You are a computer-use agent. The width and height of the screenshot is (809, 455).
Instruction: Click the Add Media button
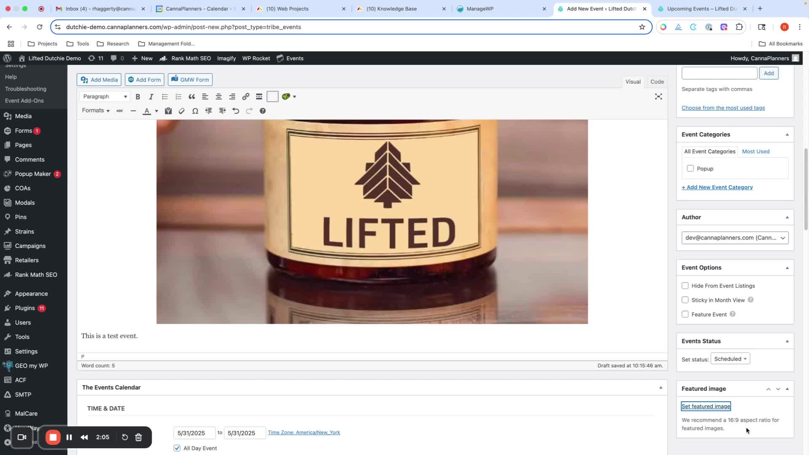[99, 80]
